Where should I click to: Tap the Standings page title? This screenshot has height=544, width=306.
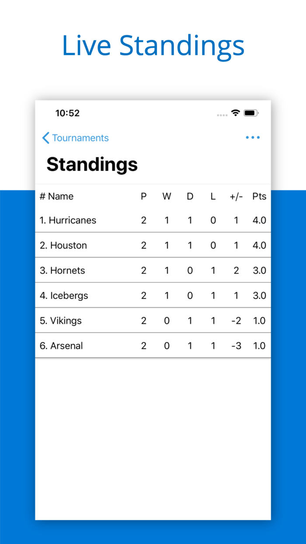(x=92, y=164)
